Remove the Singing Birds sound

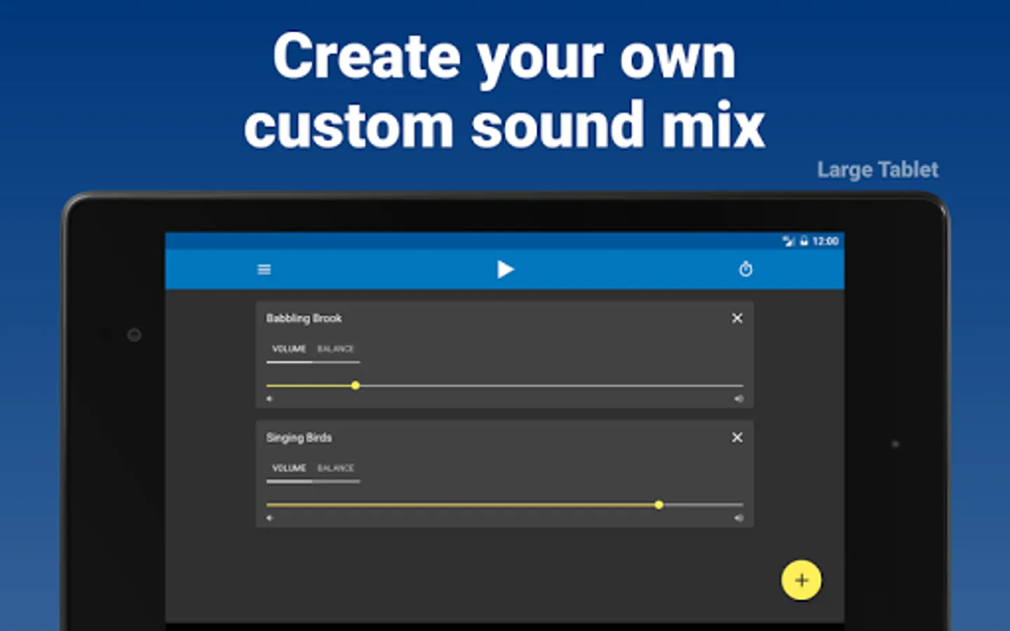click(x=737, y=437)
